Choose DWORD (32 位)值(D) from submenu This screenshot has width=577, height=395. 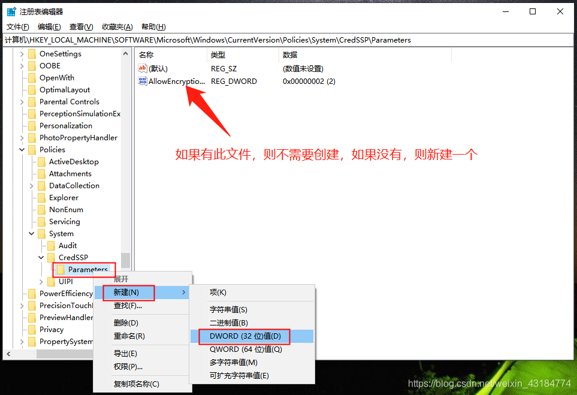pyautogui.click(x=245, y=336)
